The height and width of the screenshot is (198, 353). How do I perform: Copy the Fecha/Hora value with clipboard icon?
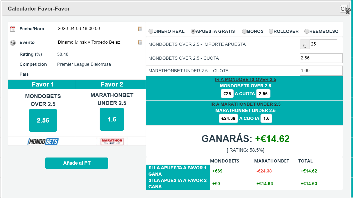[x=140, y=29]
